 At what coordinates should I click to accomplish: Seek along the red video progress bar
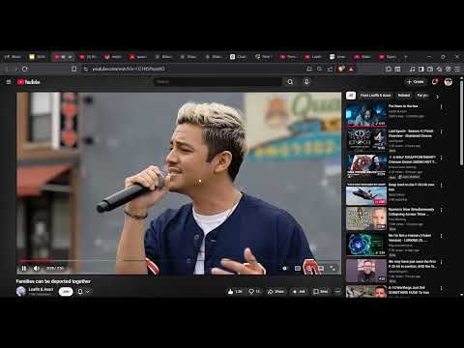[x=179, y=260]
